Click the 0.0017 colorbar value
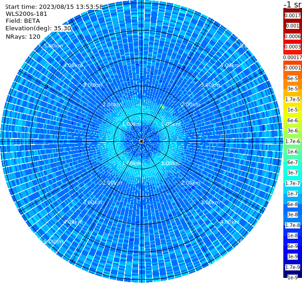The image size is (302, 283). [293, 15]
